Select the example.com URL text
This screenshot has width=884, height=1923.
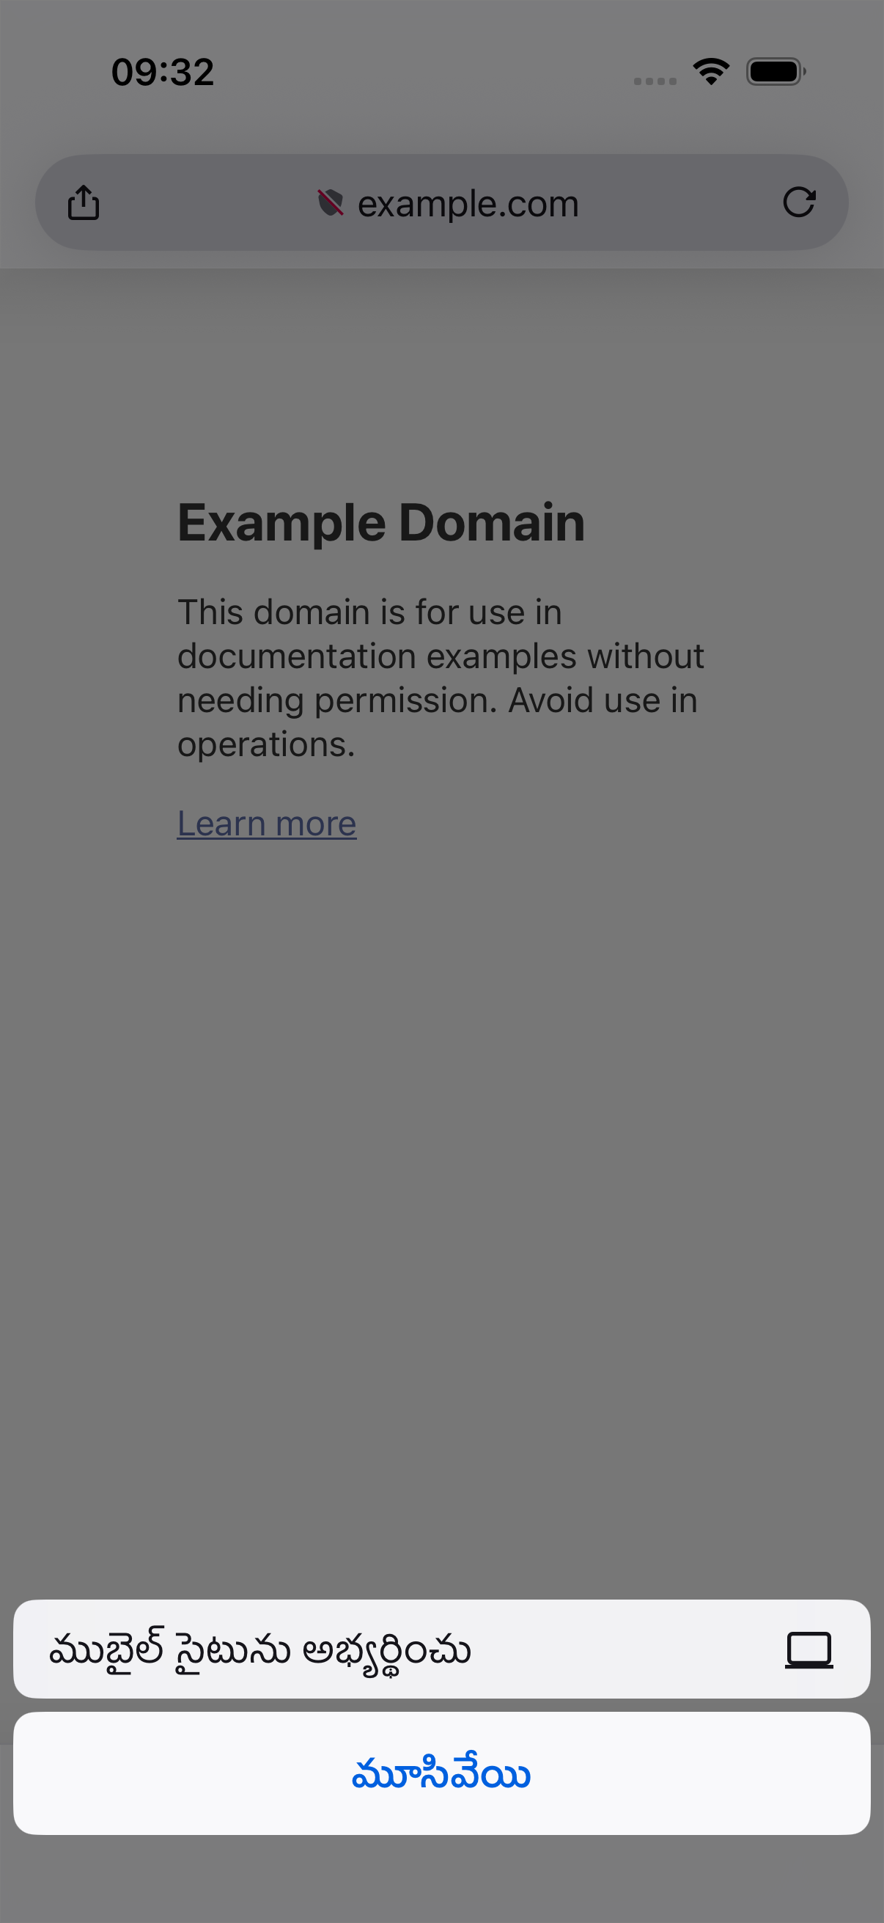pyautogui.click(x=468, y=203)
